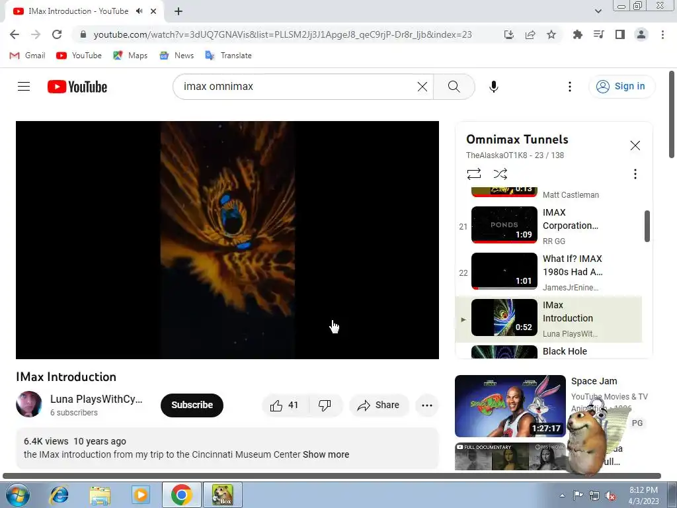Open Windows Explorer taskbar folder
The width and height of the screenshot is (677, 508).
point(100,495)
